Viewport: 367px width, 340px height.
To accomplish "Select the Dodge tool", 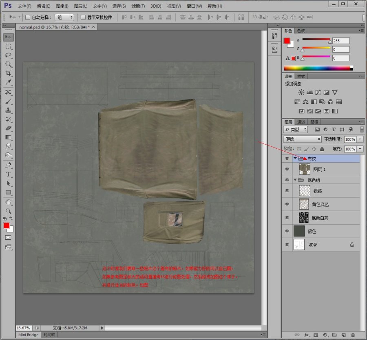I will (9, 155).
